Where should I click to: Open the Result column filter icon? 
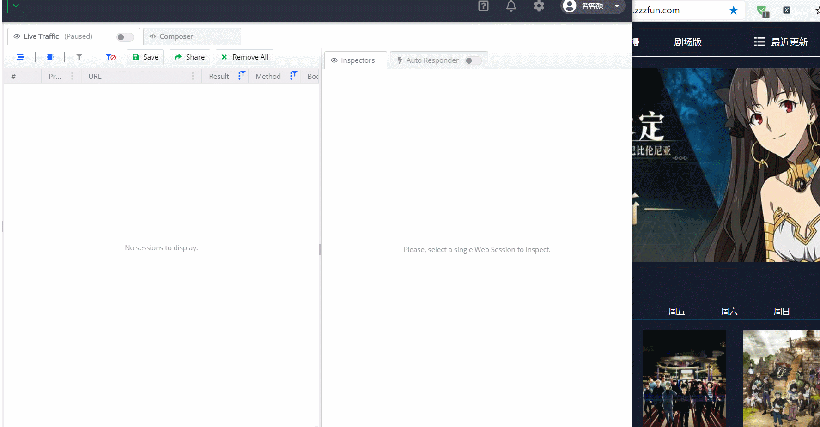pyautogui.click(x=242, y=76)
